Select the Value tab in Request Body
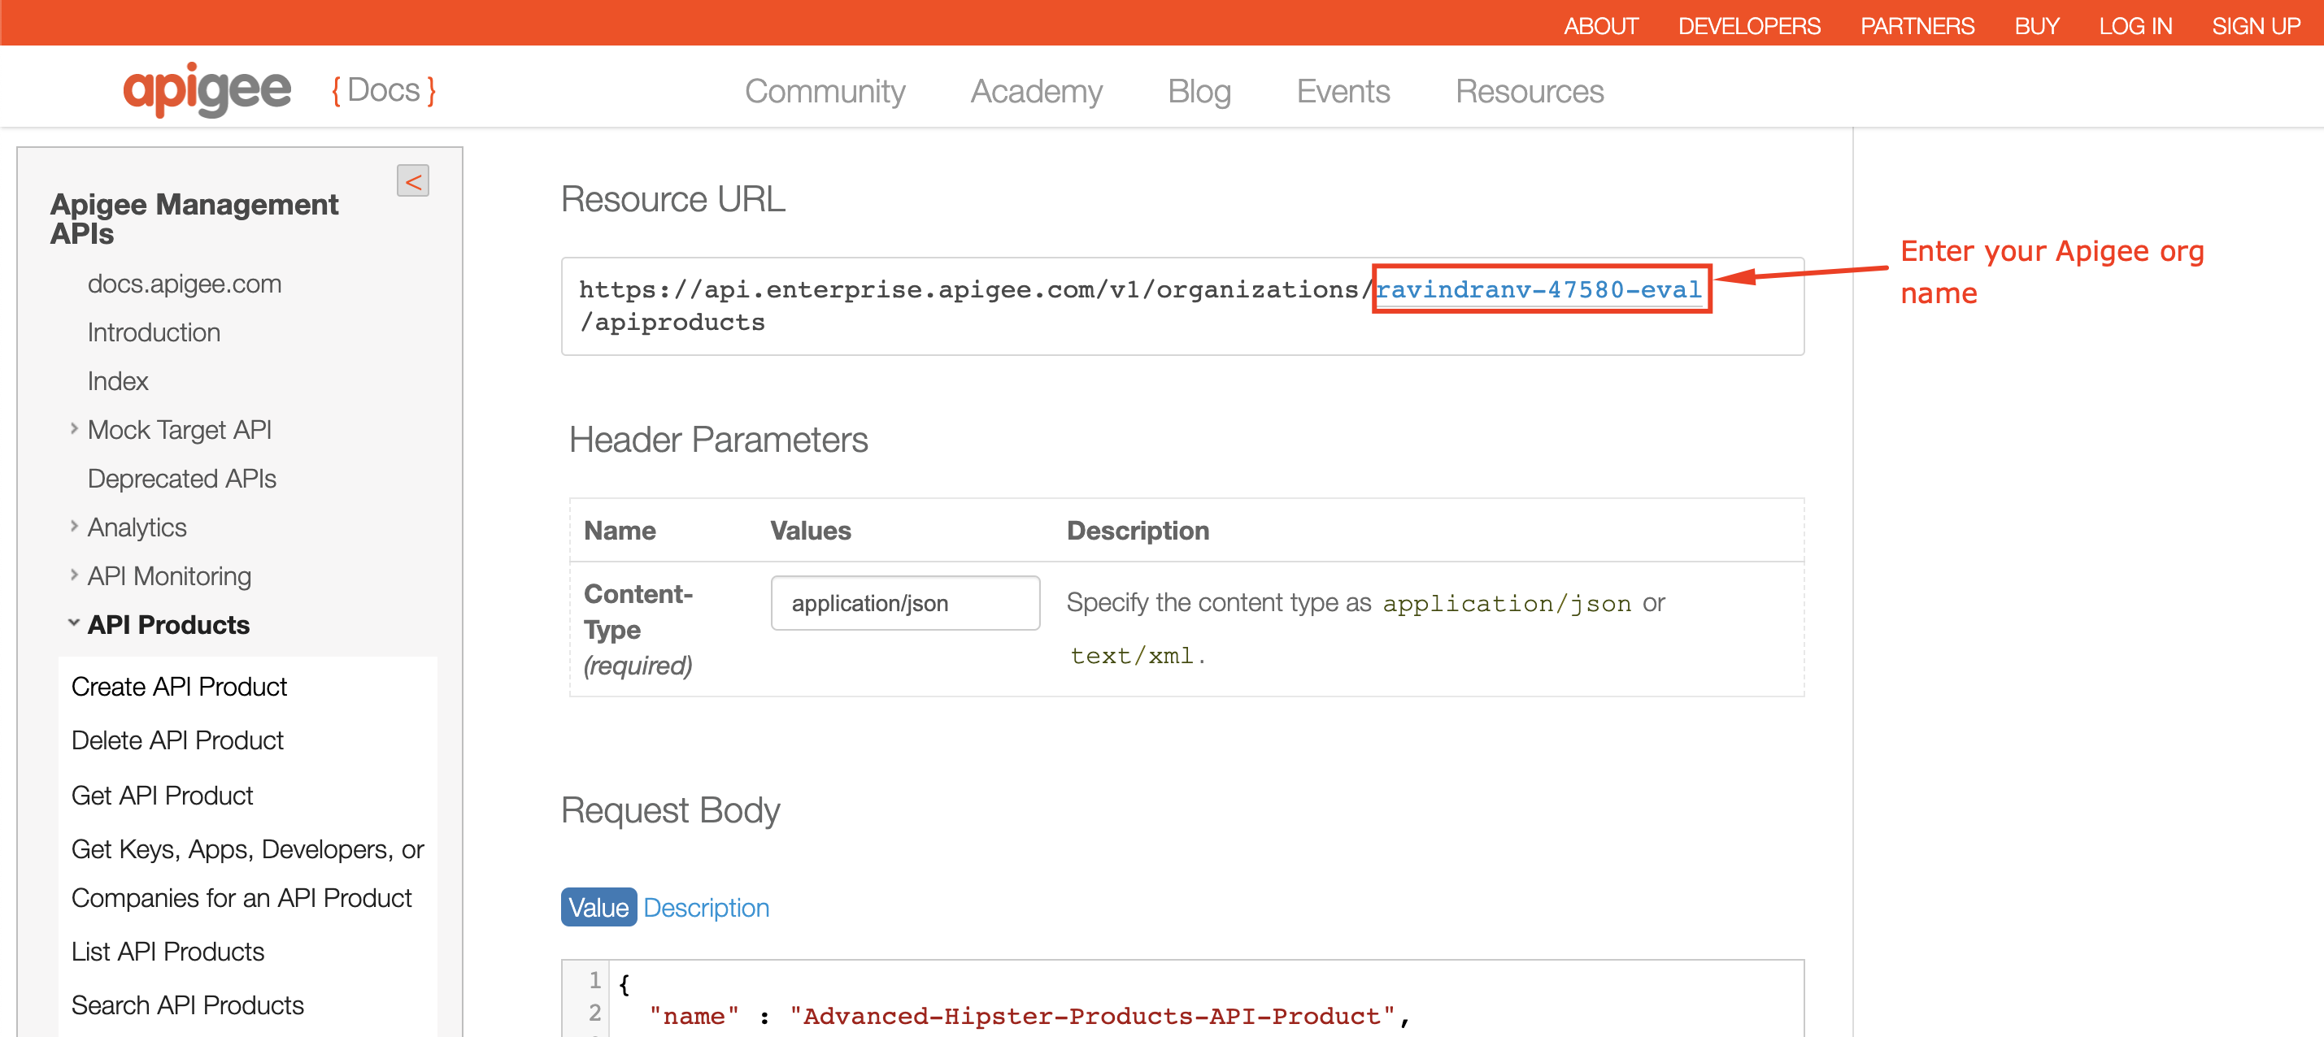Image resolution: width=2324 pixels, height=1037 pixels. click(598, 907)
